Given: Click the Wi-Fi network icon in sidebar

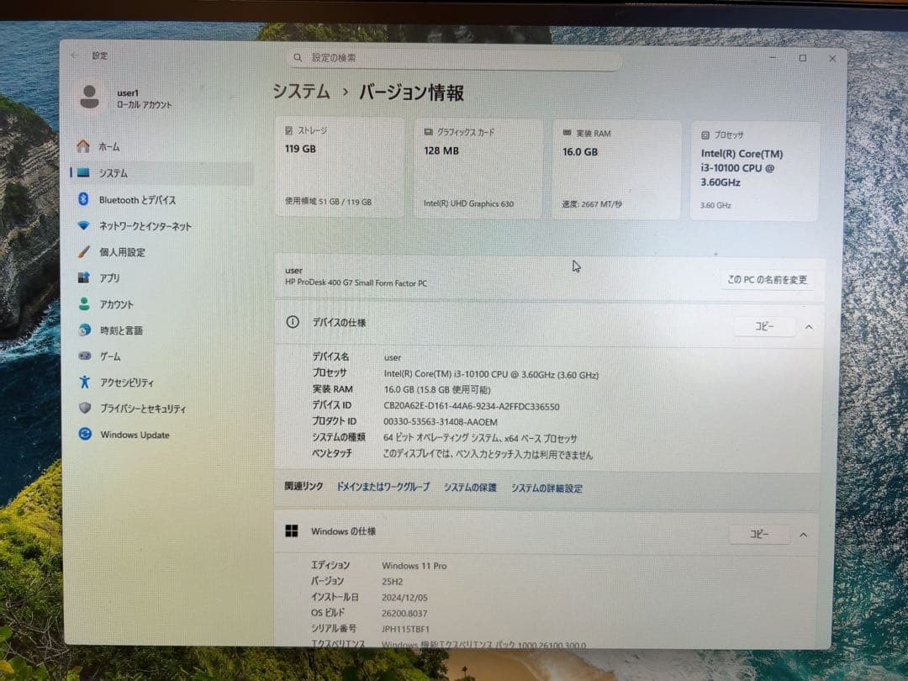Looking at the screenshot, I should 84,225.
